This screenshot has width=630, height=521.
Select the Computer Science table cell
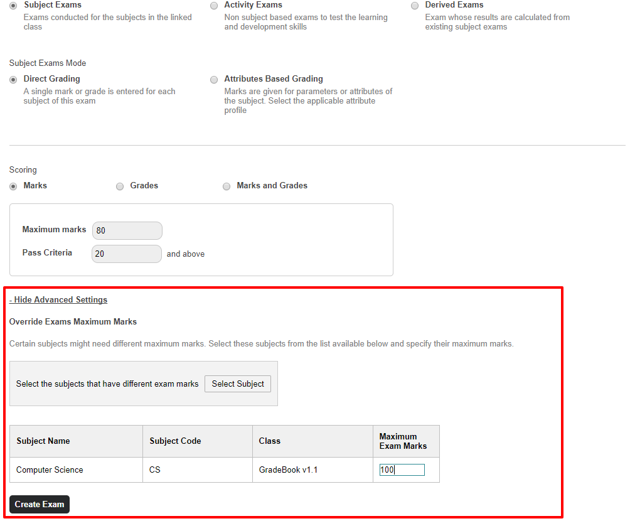[x=50, y=470]
